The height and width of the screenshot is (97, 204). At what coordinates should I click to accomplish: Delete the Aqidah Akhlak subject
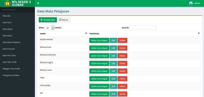point(122,40)
